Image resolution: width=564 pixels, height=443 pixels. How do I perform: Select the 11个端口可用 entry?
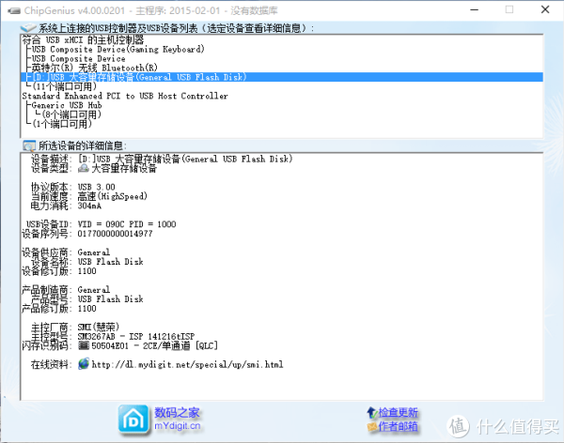tap(64, 86)
